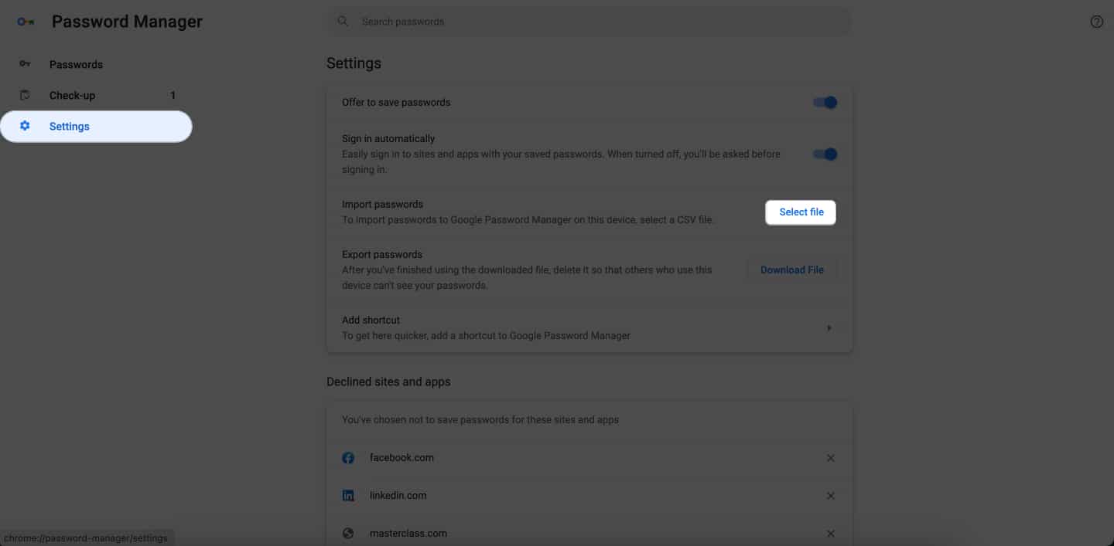Image resolution: width=1114 pixels, height=546 pixels.
Task: Click the search magnifier icon
Action: [343, 22]
